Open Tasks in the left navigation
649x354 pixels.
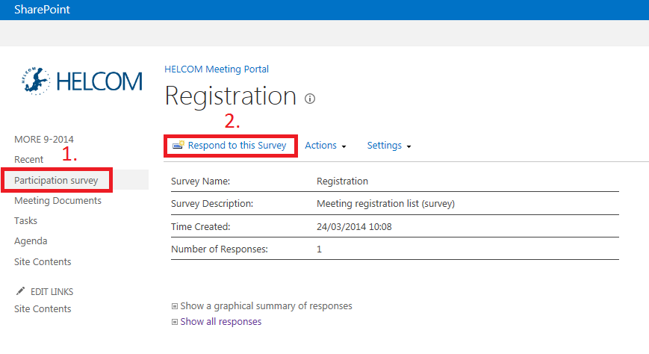click(25, 220)
